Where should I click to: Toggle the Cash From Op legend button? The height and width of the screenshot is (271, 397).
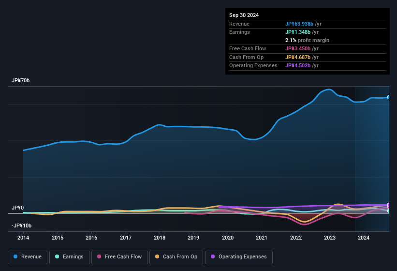pyautogui.click(x=176, y=257)
